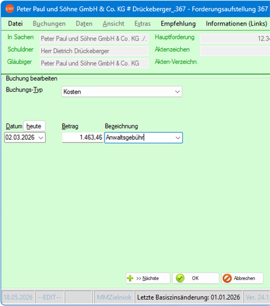Image resolution: width=270 pixels, height=306 pixels.
Task: Click the Schuldner label
Action: pyautogui.click(x=21, y=49)
